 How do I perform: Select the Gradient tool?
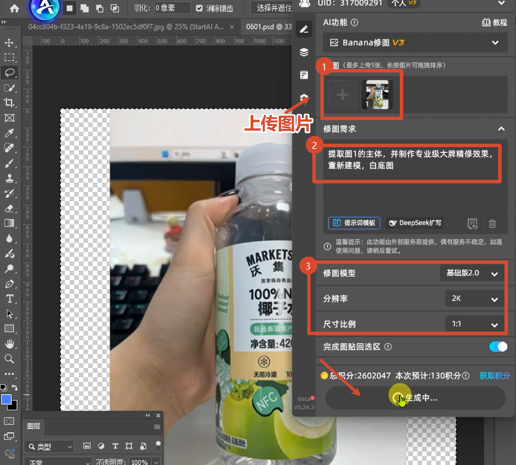[9, 223]
